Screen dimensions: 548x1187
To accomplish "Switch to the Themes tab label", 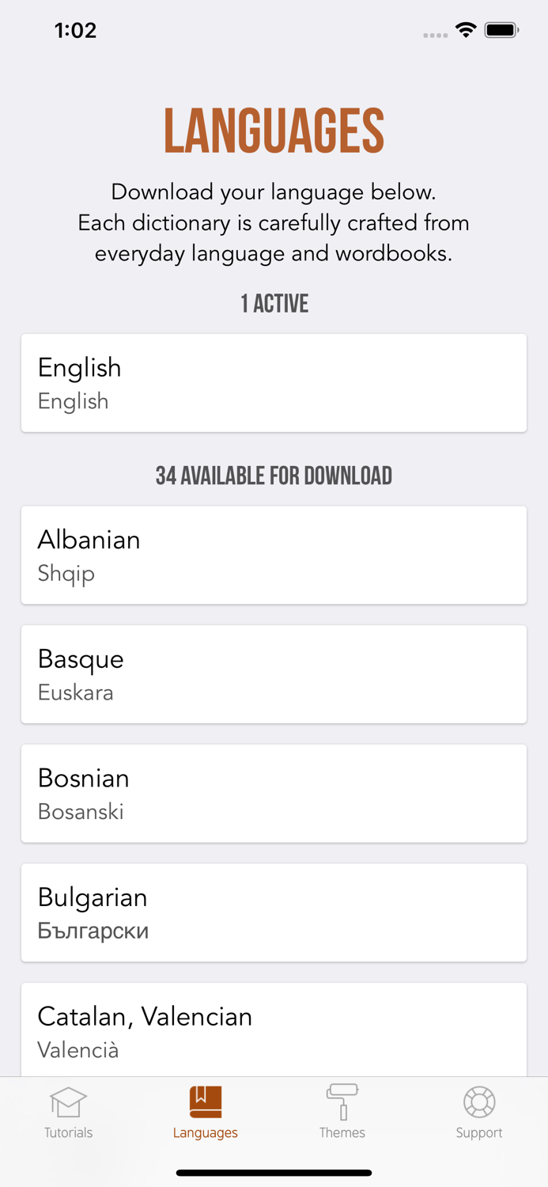I will coord(342,1132).
